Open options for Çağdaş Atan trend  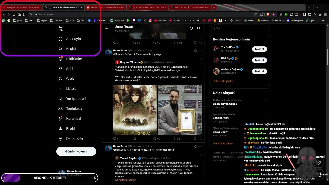(x=265, y=115)
